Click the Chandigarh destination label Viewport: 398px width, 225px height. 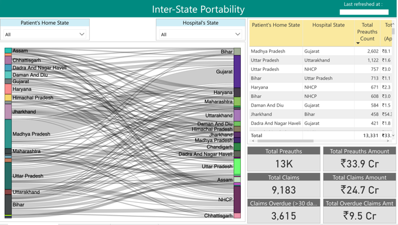coord(220,147)
